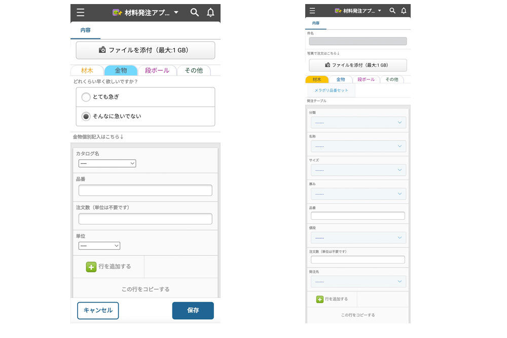Open 厚み dropdown in right screen

click(358, 194)
